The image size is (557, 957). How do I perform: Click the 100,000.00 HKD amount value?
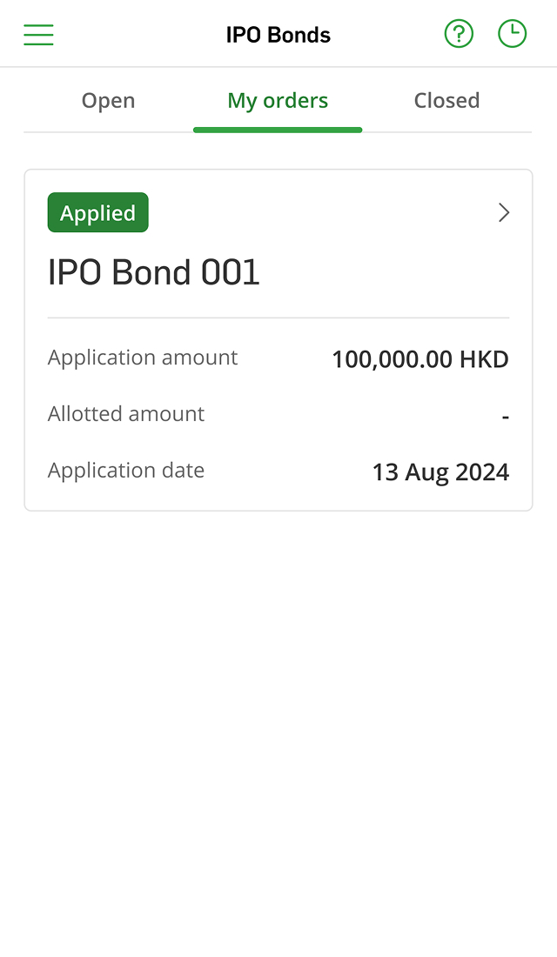pyautogui.click(x=419, y=359)
